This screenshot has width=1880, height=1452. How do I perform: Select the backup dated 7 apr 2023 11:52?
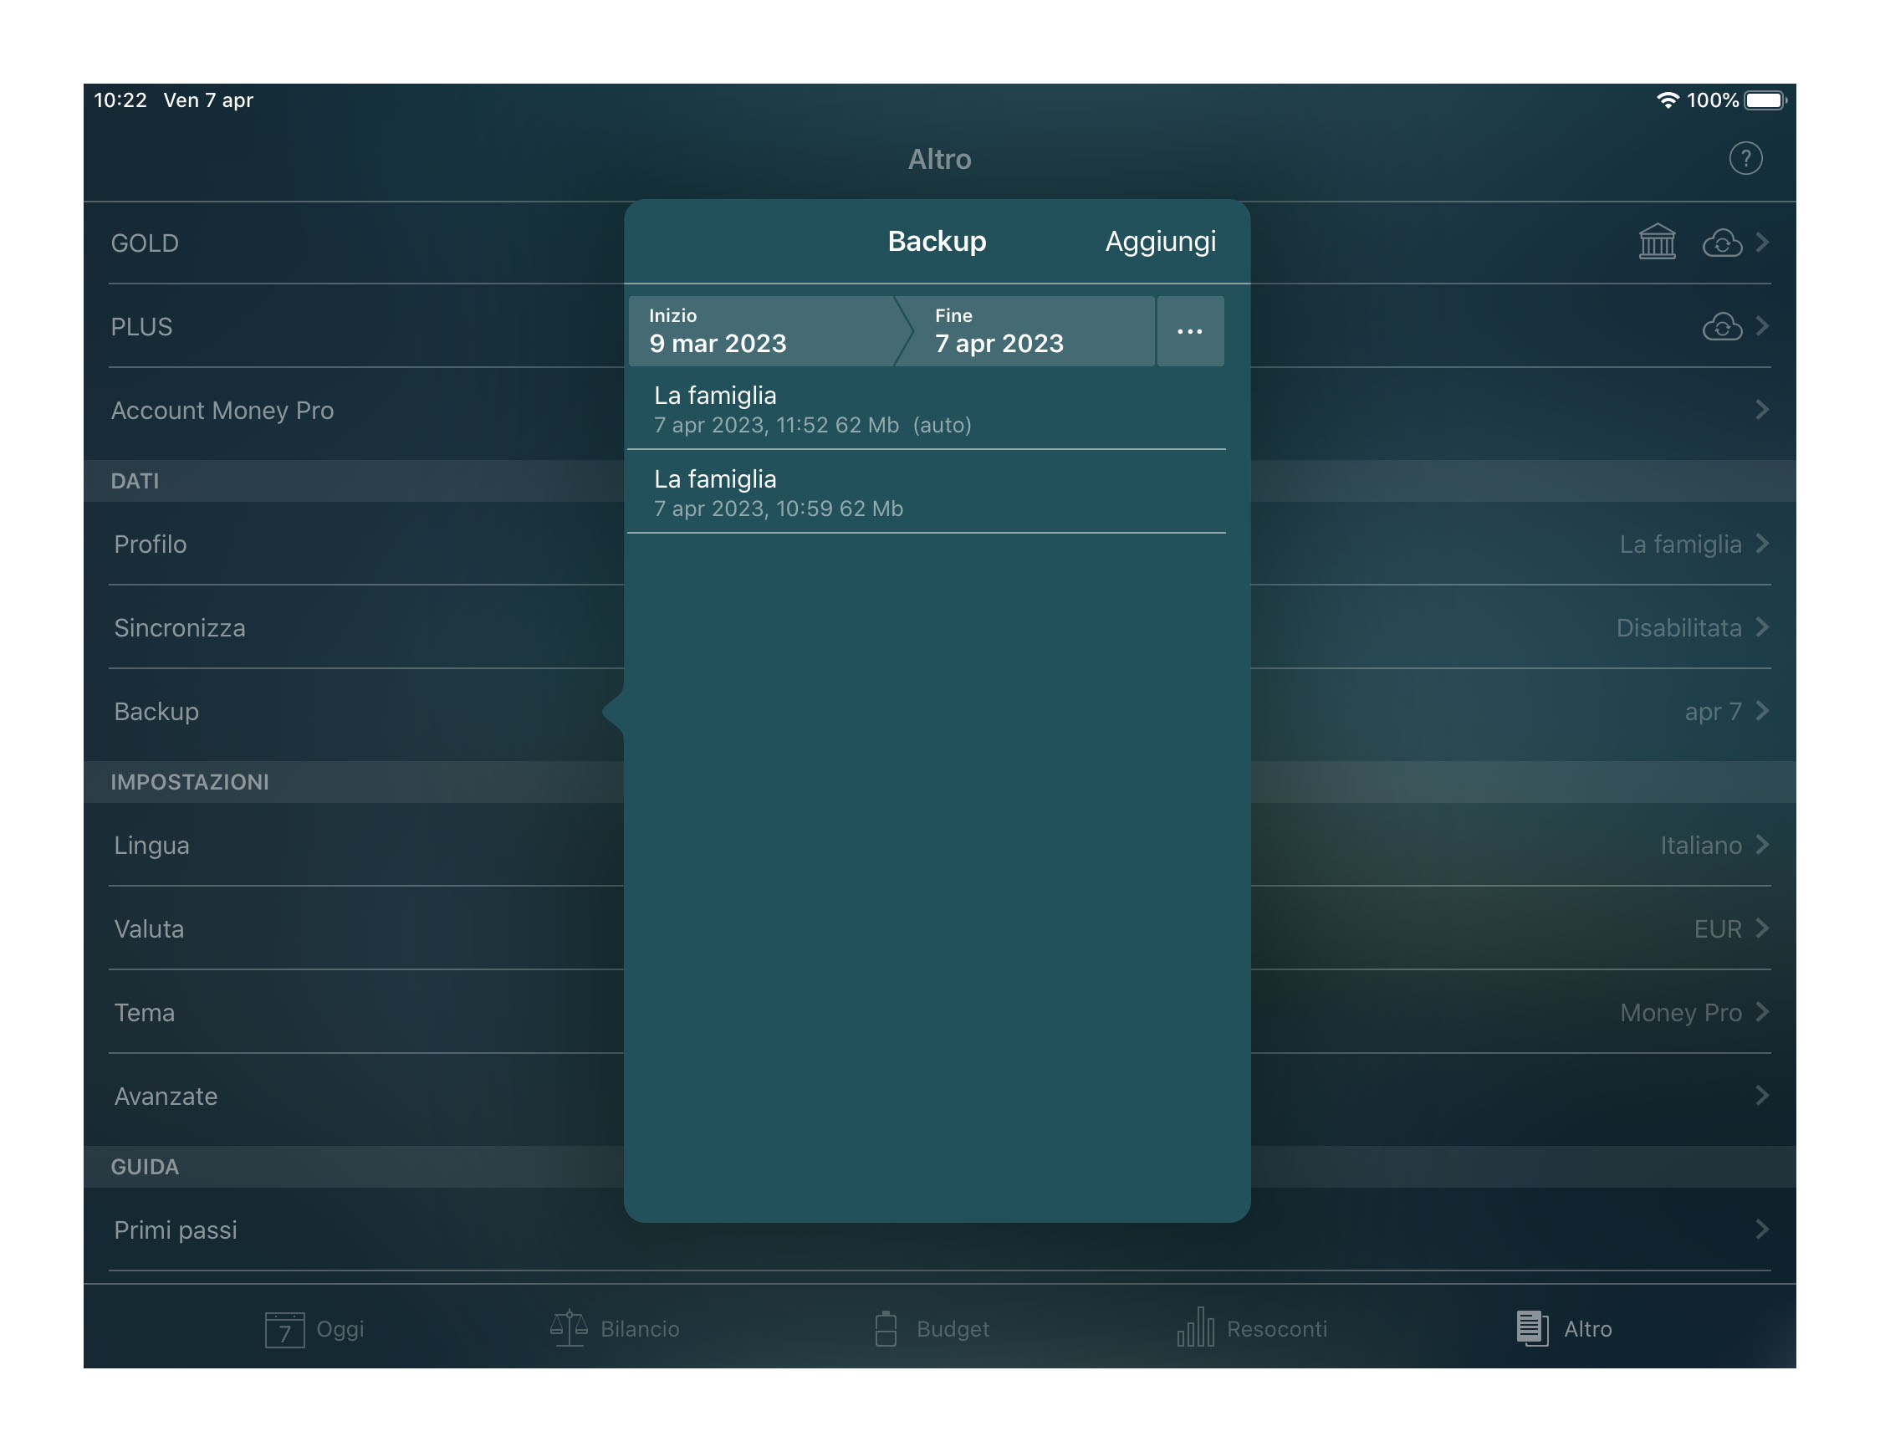pyautogui.click(x=935, y=407)
